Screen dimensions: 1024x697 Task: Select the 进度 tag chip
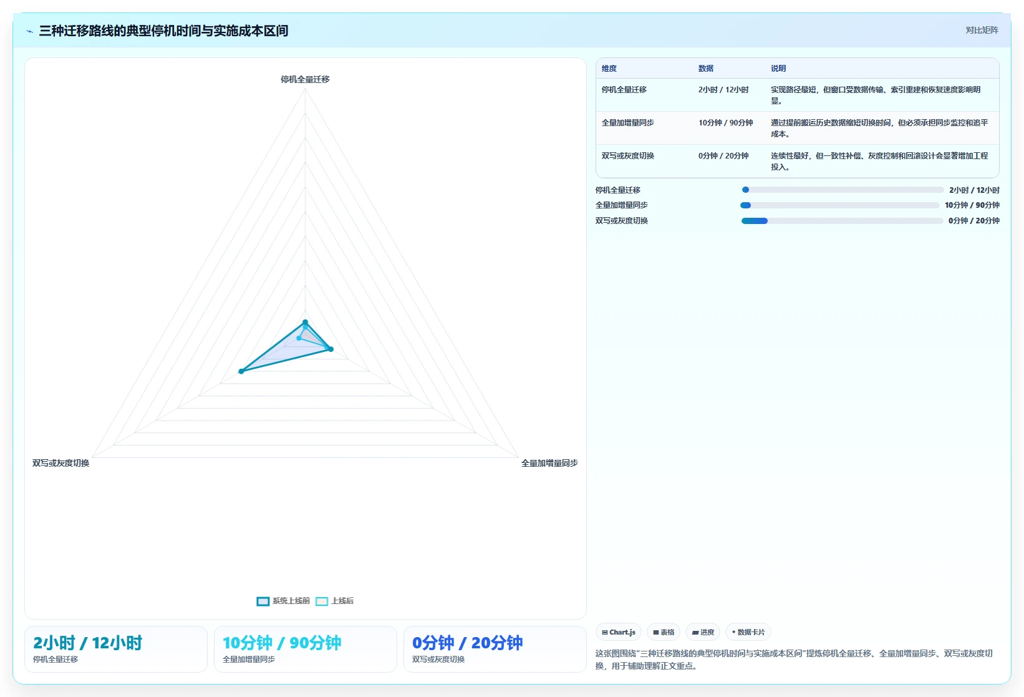(x=703, y=632)
